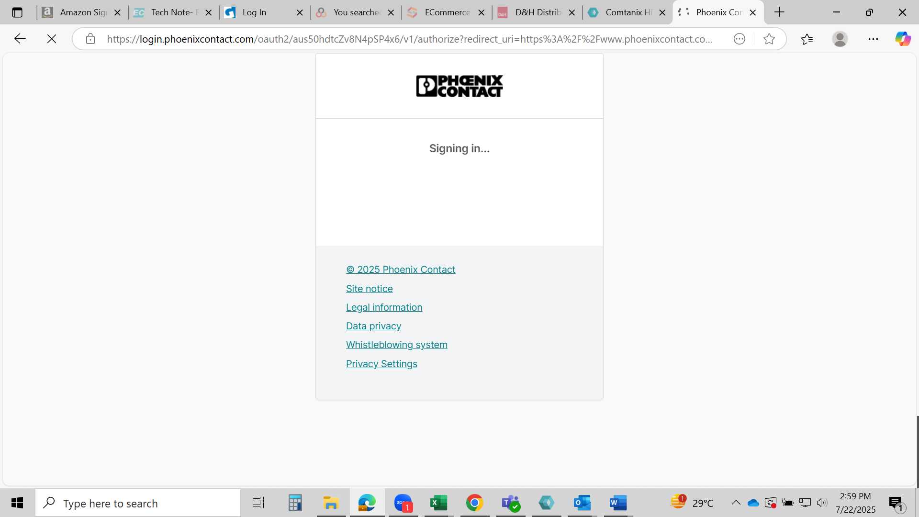This screenshot has width=919, height=517.
Task: Launch Copilot from the toolbar
Action: point(903,39)
